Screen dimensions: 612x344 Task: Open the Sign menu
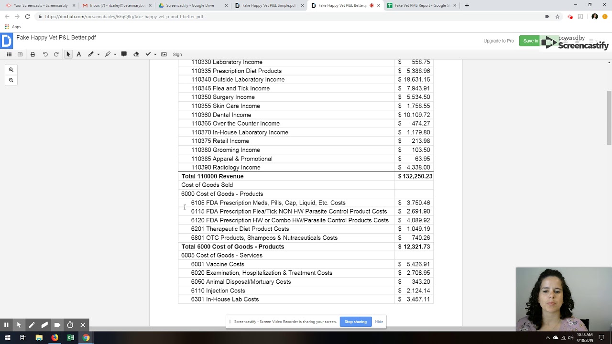coord(177,54)
